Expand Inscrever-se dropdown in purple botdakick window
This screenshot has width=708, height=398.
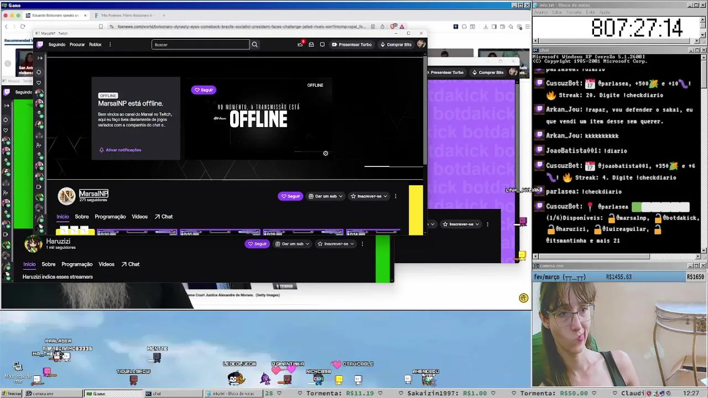461,224
